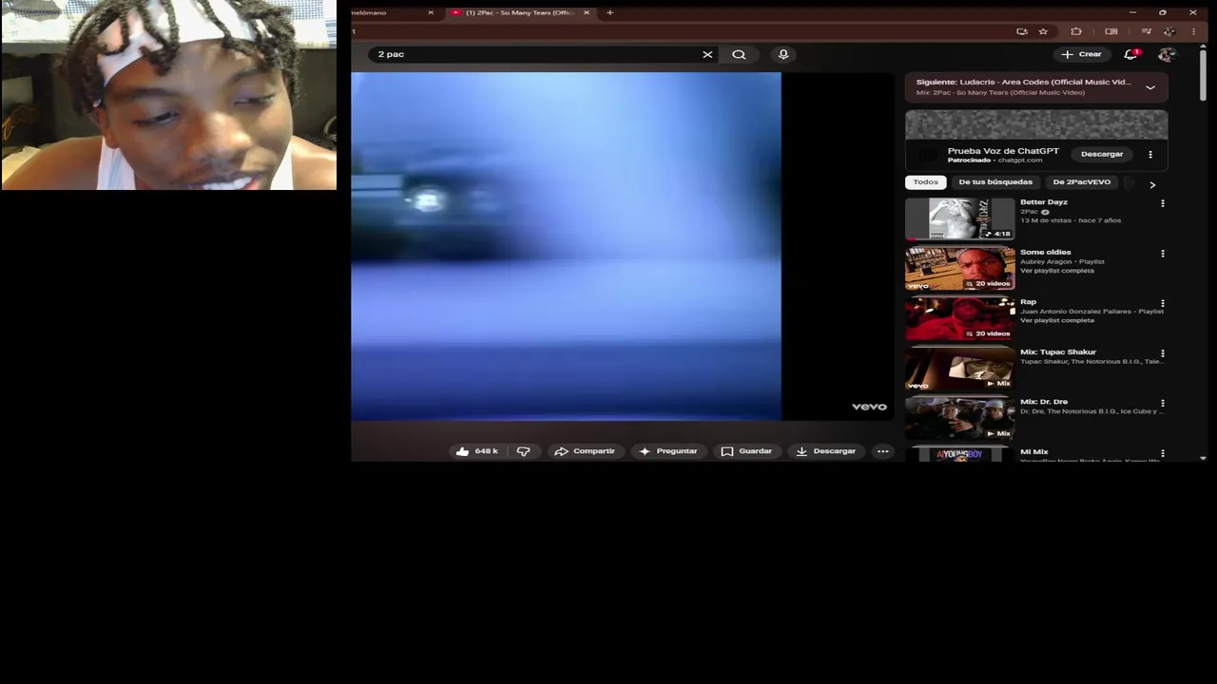1217x684 pixels.
Task: Open the Chrome profile avatar in toolbar
Action: 1169,31
